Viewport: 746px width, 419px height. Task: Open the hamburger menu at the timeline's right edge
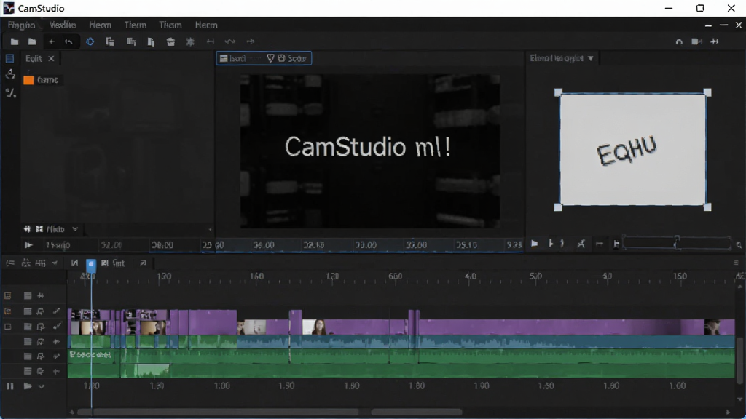tap(736, 263)
